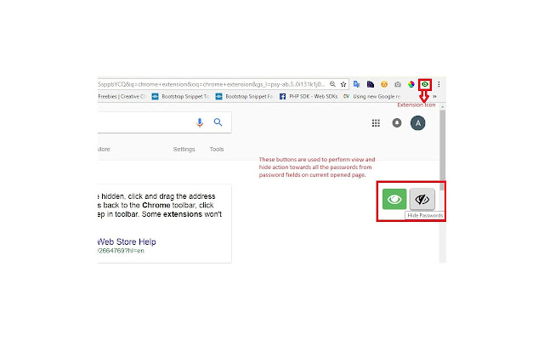This screenshot has height=340, width=544.
Task: Open the color wheel picker extension
Action: point(411,84)
